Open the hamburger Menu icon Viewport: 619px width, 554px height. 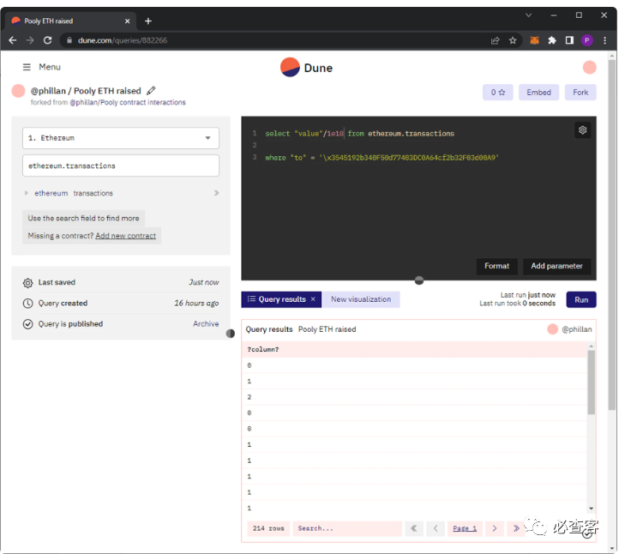tap(27, 67)
